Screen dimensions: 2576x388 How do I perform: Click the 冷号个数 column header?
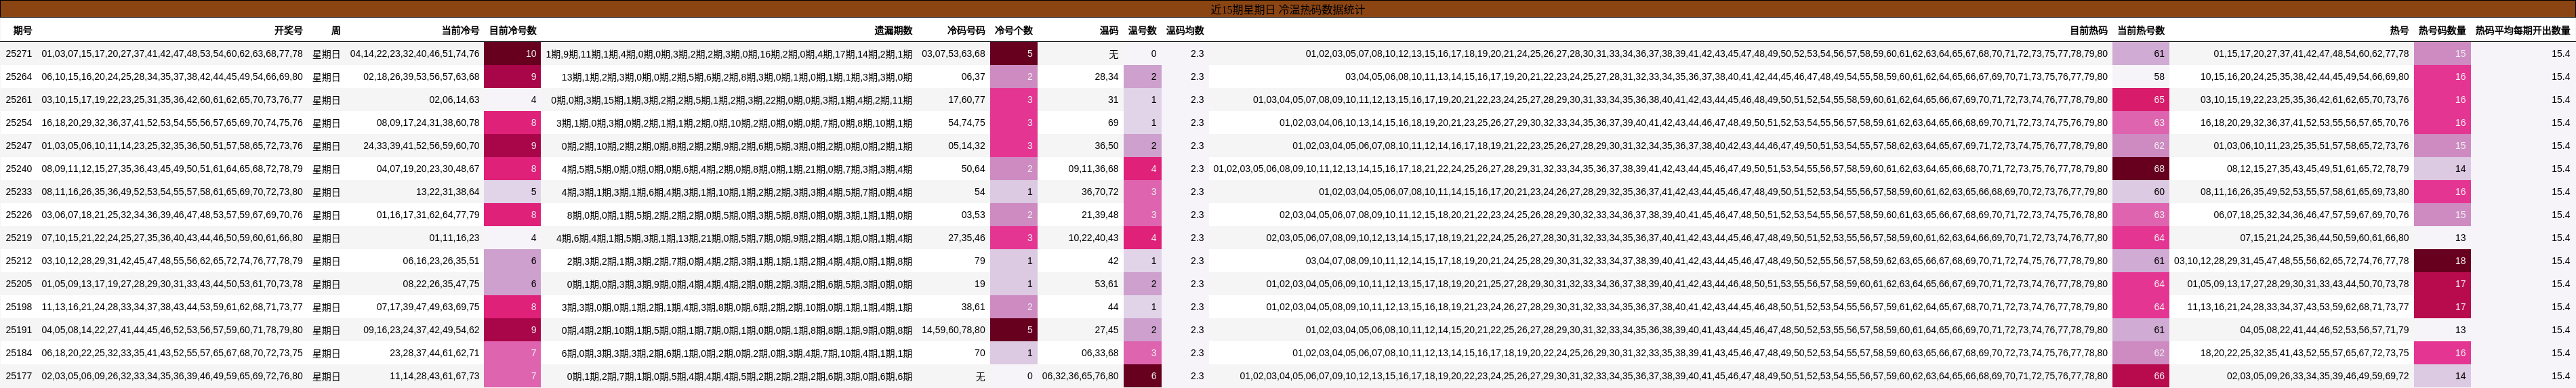[x=1013, y=31]
